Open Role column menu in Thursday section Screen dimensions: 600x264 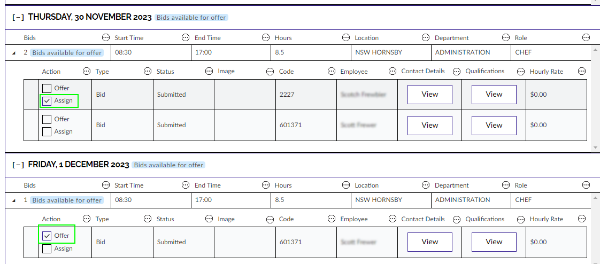click(586, 38)
